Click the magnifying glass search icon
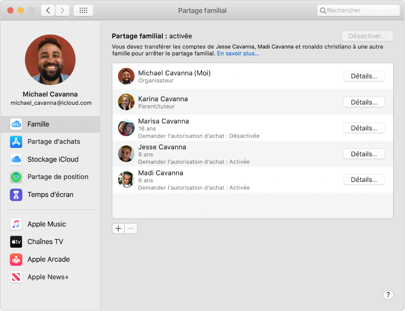The height and width of the screenshot is (311, 405). pos(323,10)
